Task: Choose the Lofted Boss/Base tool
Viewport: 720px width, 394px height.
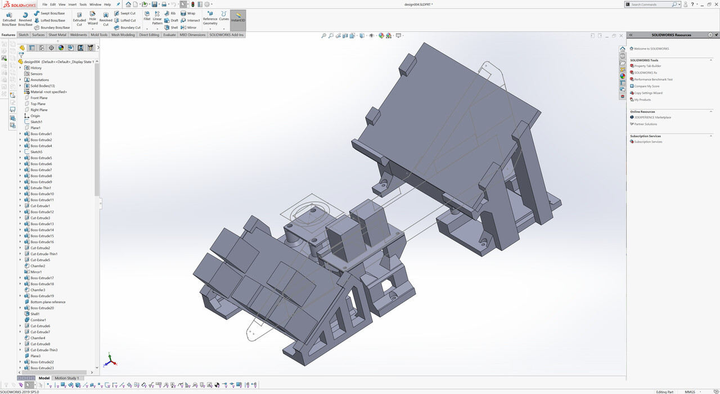Action: coord(49,20)
